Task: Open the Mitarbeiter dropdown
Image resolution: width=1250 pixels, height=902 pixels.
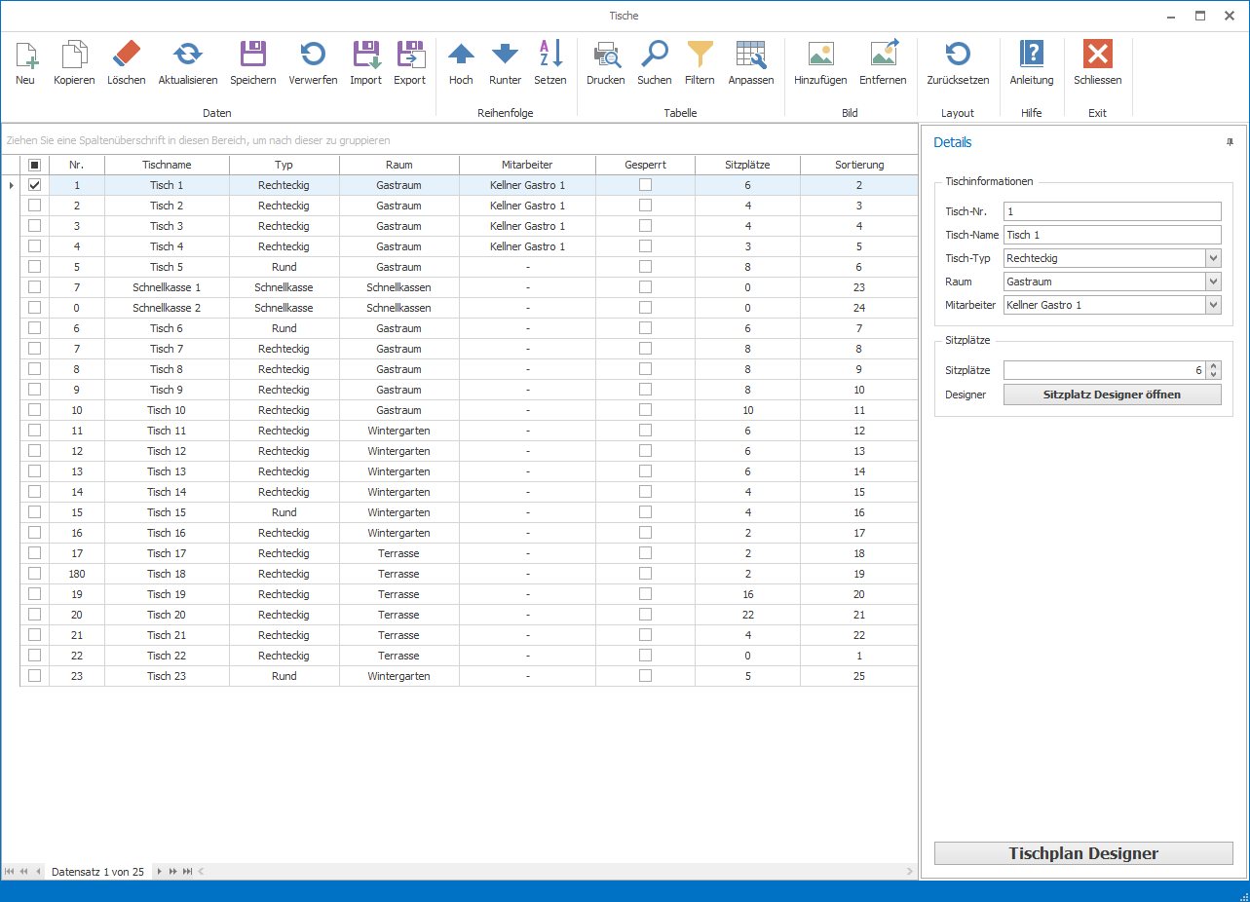Action: point(1213,305)
